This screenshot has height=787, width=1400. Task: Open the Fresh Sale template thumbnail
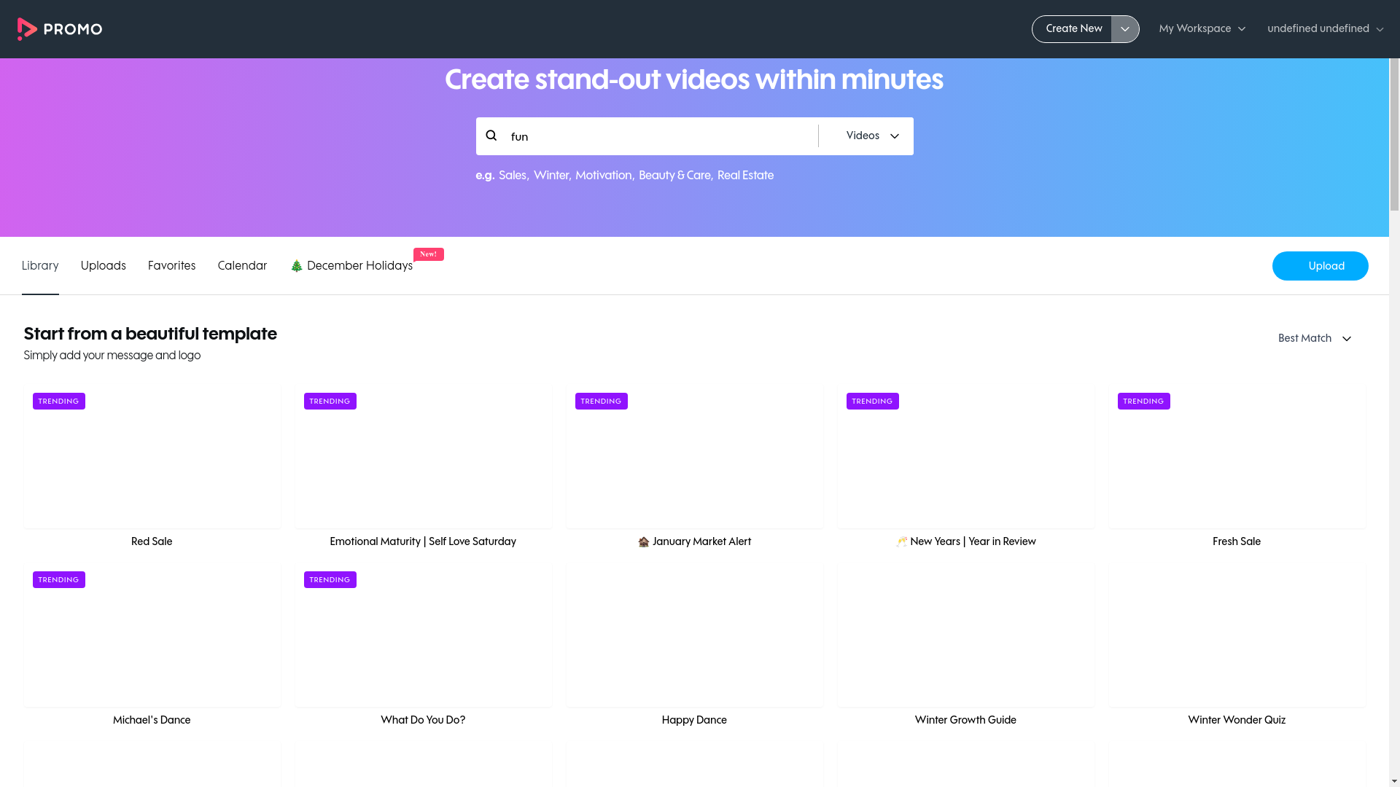[1237, 456]
